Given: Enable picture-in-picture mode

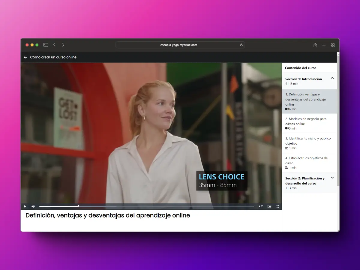Looking at the screenshot, I should pos(269,206).
